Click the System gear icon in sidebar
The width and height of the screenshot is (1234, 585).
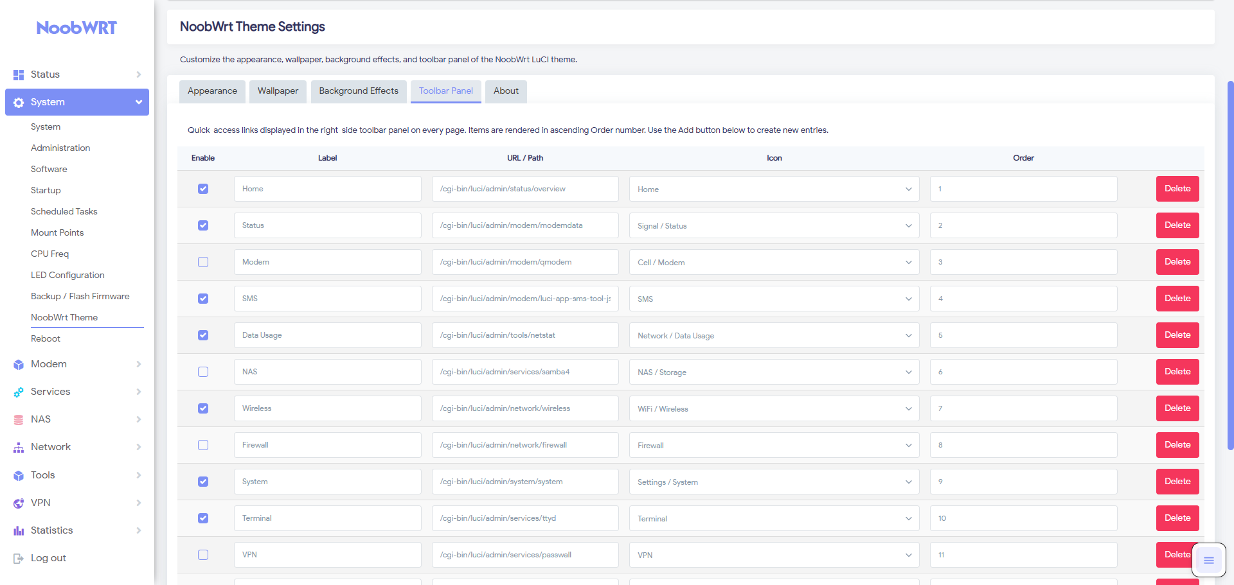(19, 102)
